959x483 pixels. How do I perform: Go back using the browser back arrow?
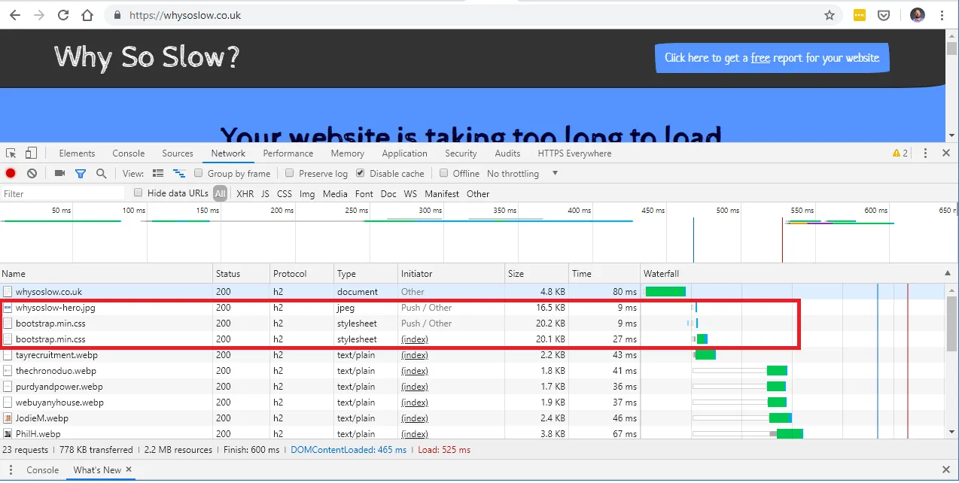(x=17, y=15)
